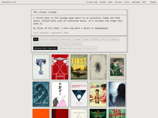Open the Studio nav item

103,2
